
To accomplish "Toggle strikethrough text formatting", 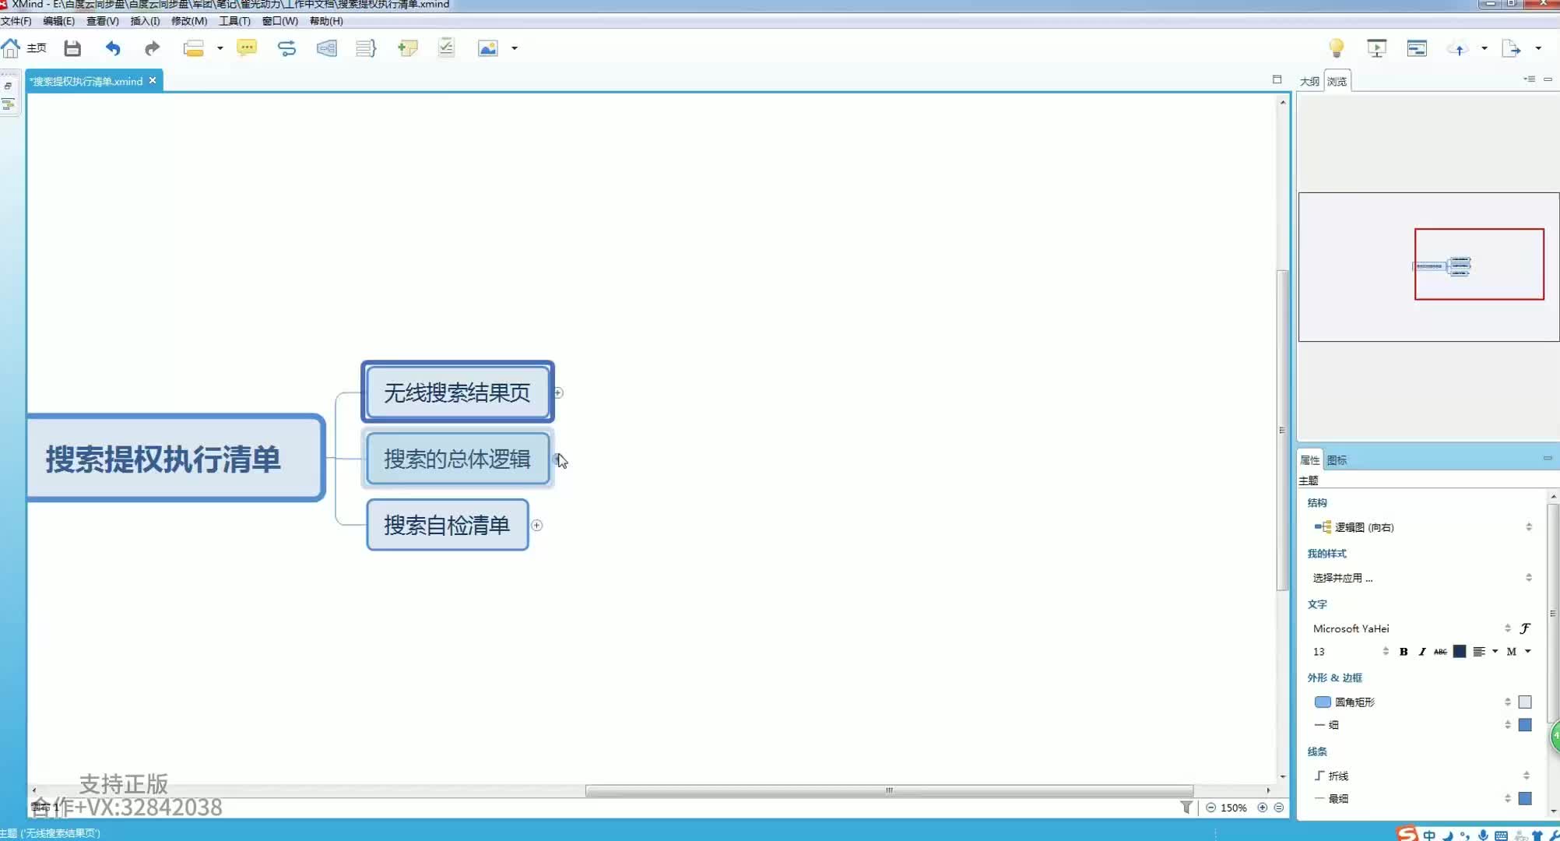I will coord(1441,652).
